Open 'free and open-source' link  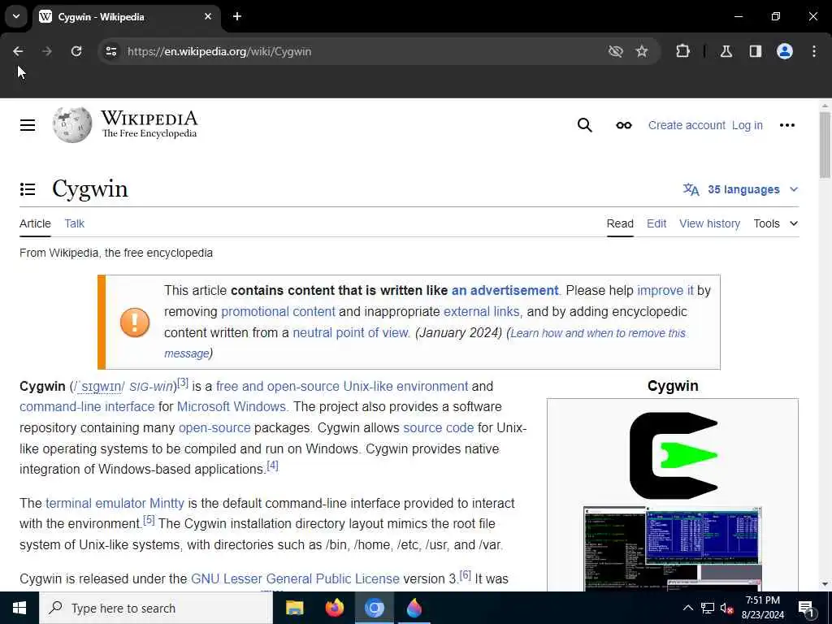278,386
